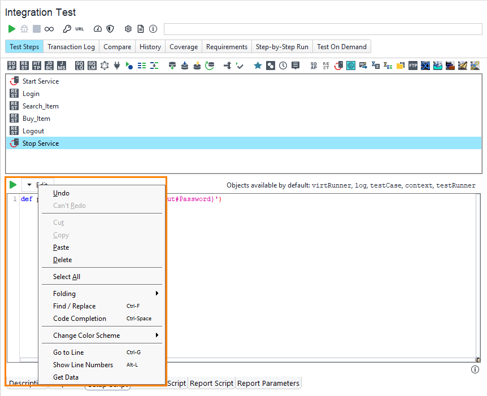Screen dimensions: 487x396
Task: Run the test case with the green play button
Action: pyautogui.click(x=11, y=28)
